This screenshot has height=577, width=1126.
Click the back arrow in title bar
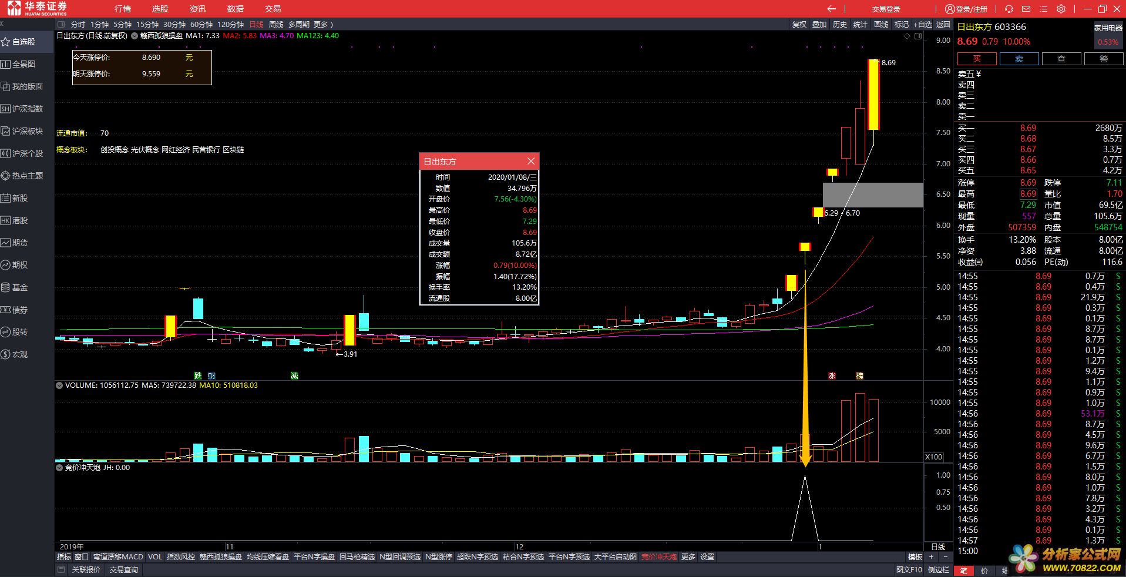click(x=831, y=9)
